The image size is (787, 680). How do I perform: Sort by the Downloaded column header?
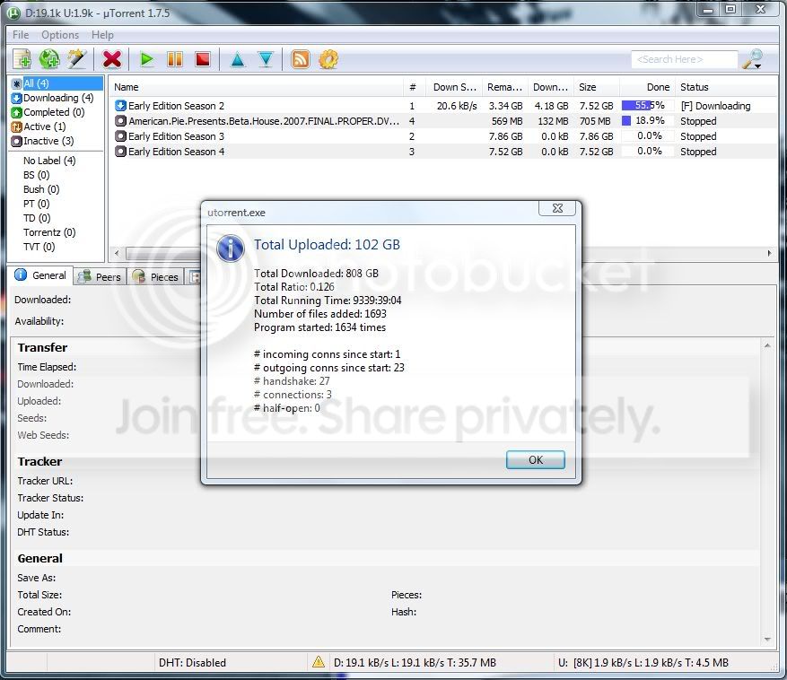(550, 87)
